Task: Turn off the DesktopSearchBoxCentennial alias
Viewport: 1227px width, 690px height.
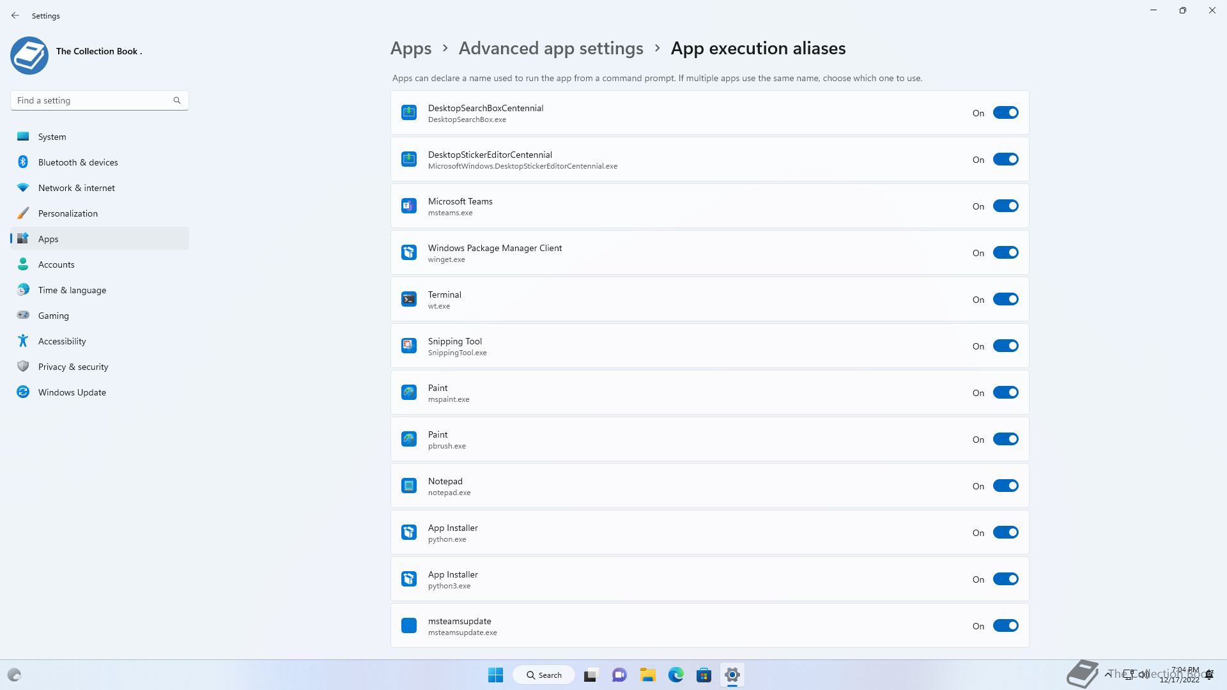Action: click(1005, 113)
